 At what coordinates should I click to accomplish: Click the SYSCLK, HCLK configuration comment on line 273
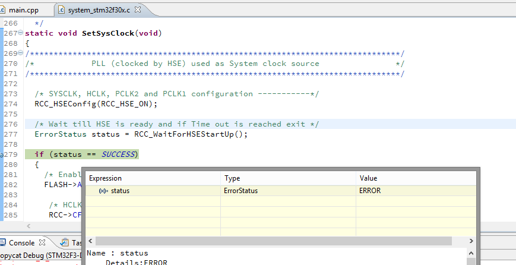pos(177,94)
